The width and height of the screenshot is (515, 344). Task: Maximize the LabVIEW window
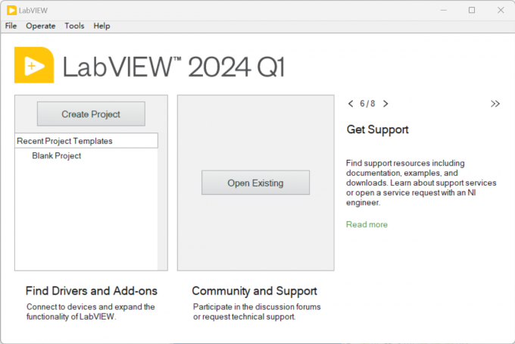point(472,10)
